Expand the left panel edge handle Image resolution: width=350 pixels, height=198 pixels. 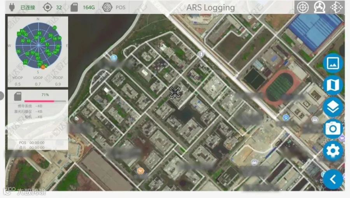coord(1,96)
